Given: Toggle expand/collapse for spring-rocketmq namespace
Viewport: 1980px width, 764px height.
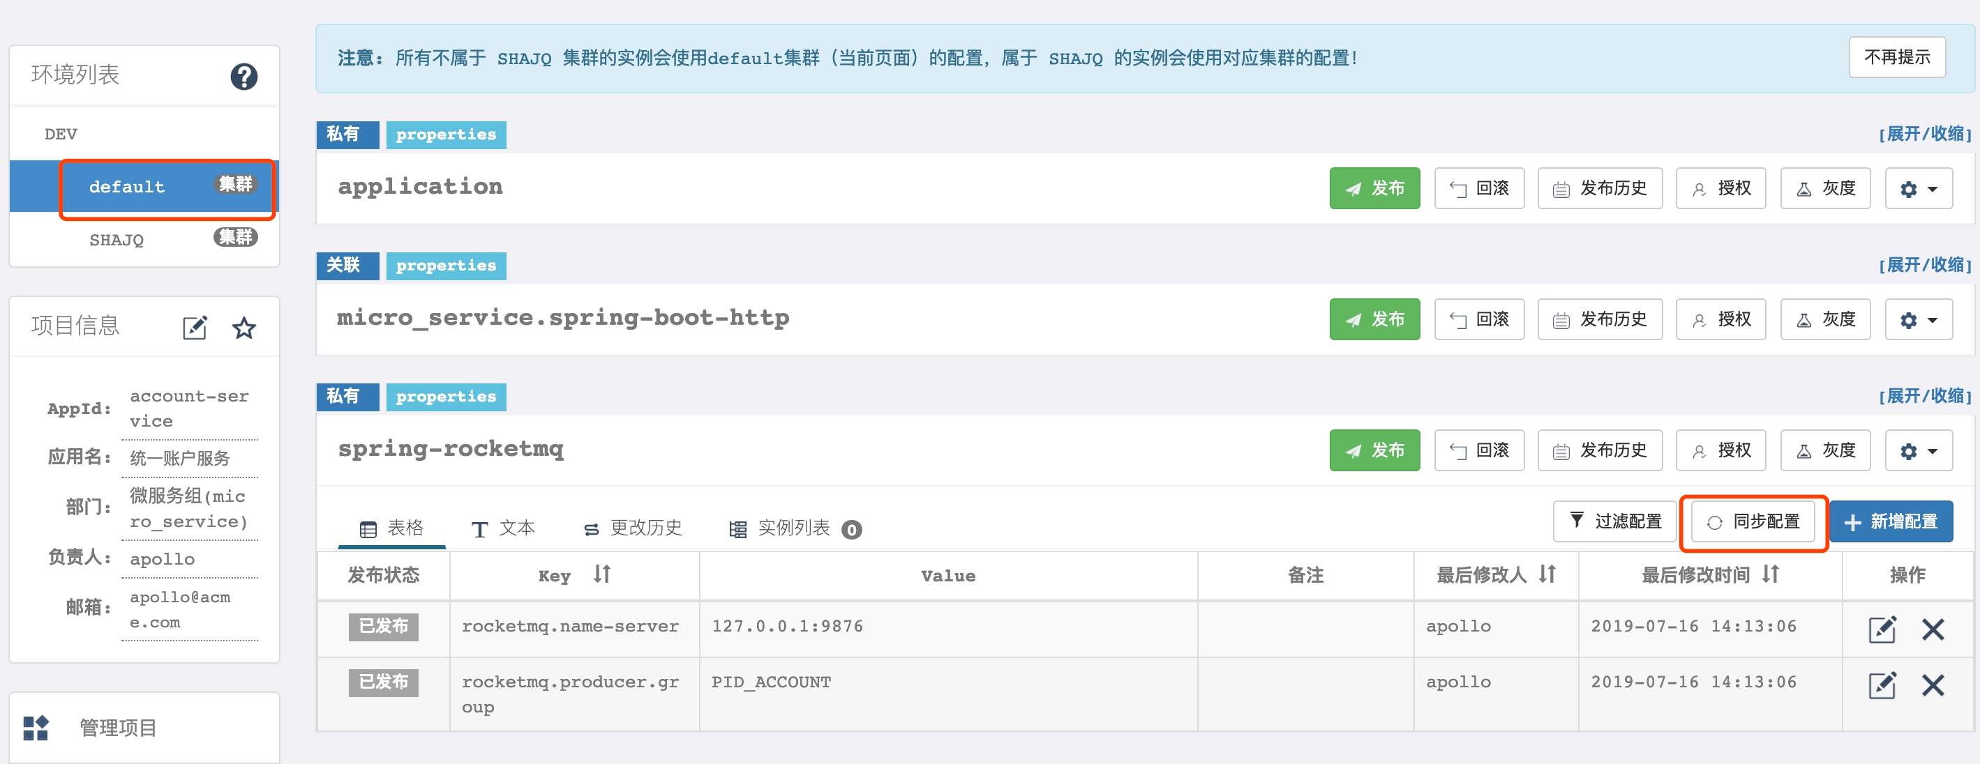Looking at the screenshot, I should (1925, 397).
